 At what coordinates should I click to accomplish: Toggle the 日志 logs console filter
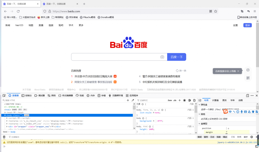click(x=212, y=137)
